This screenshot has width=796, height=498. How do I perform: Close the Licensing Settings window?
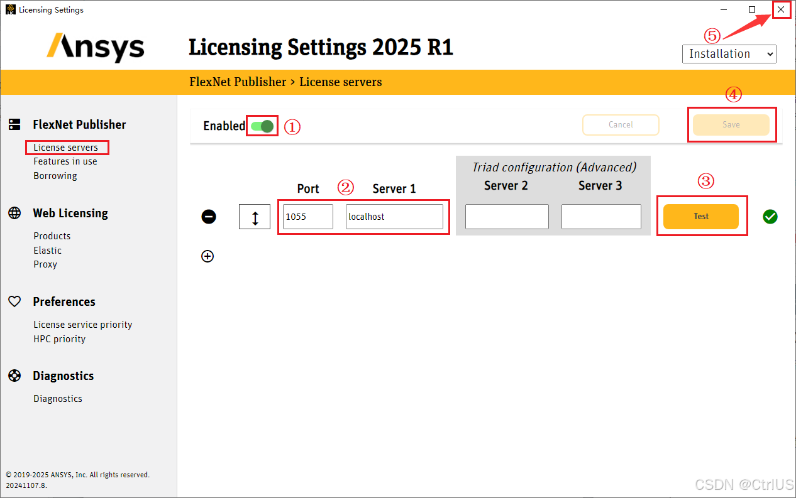coord(781,9)
